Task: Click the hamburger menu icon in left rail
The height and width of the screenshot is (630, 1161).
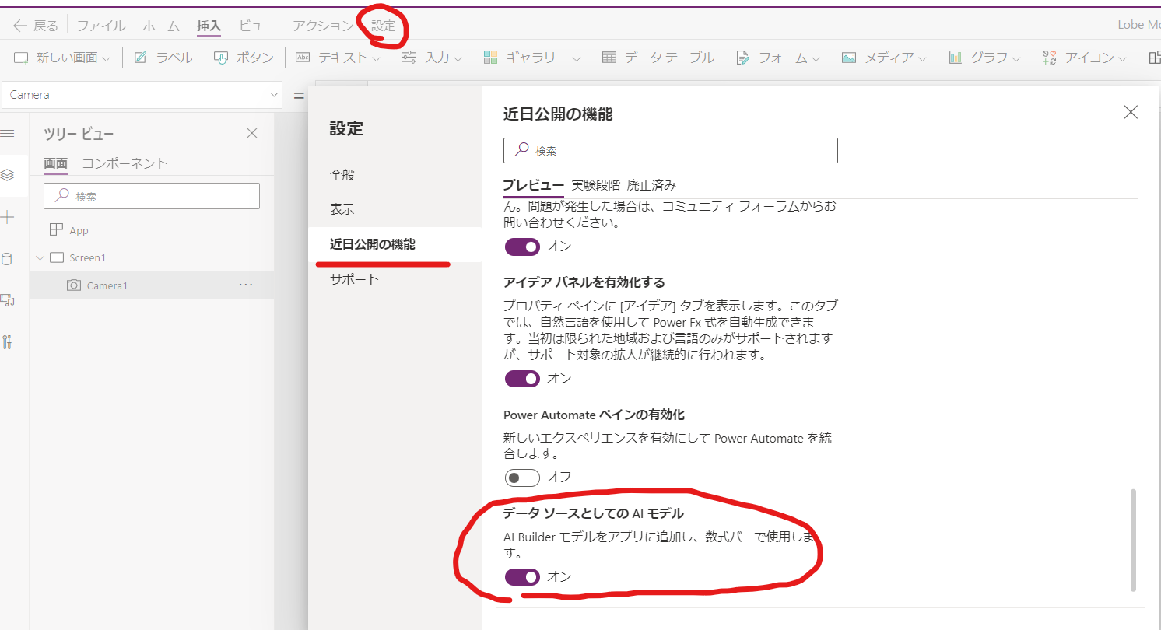Action: point(8,134)
